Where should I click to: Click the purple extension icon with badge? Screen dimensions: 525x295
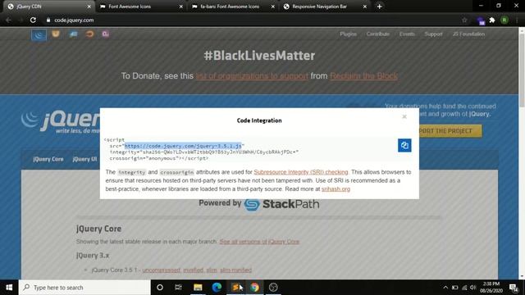click(481, 20)
